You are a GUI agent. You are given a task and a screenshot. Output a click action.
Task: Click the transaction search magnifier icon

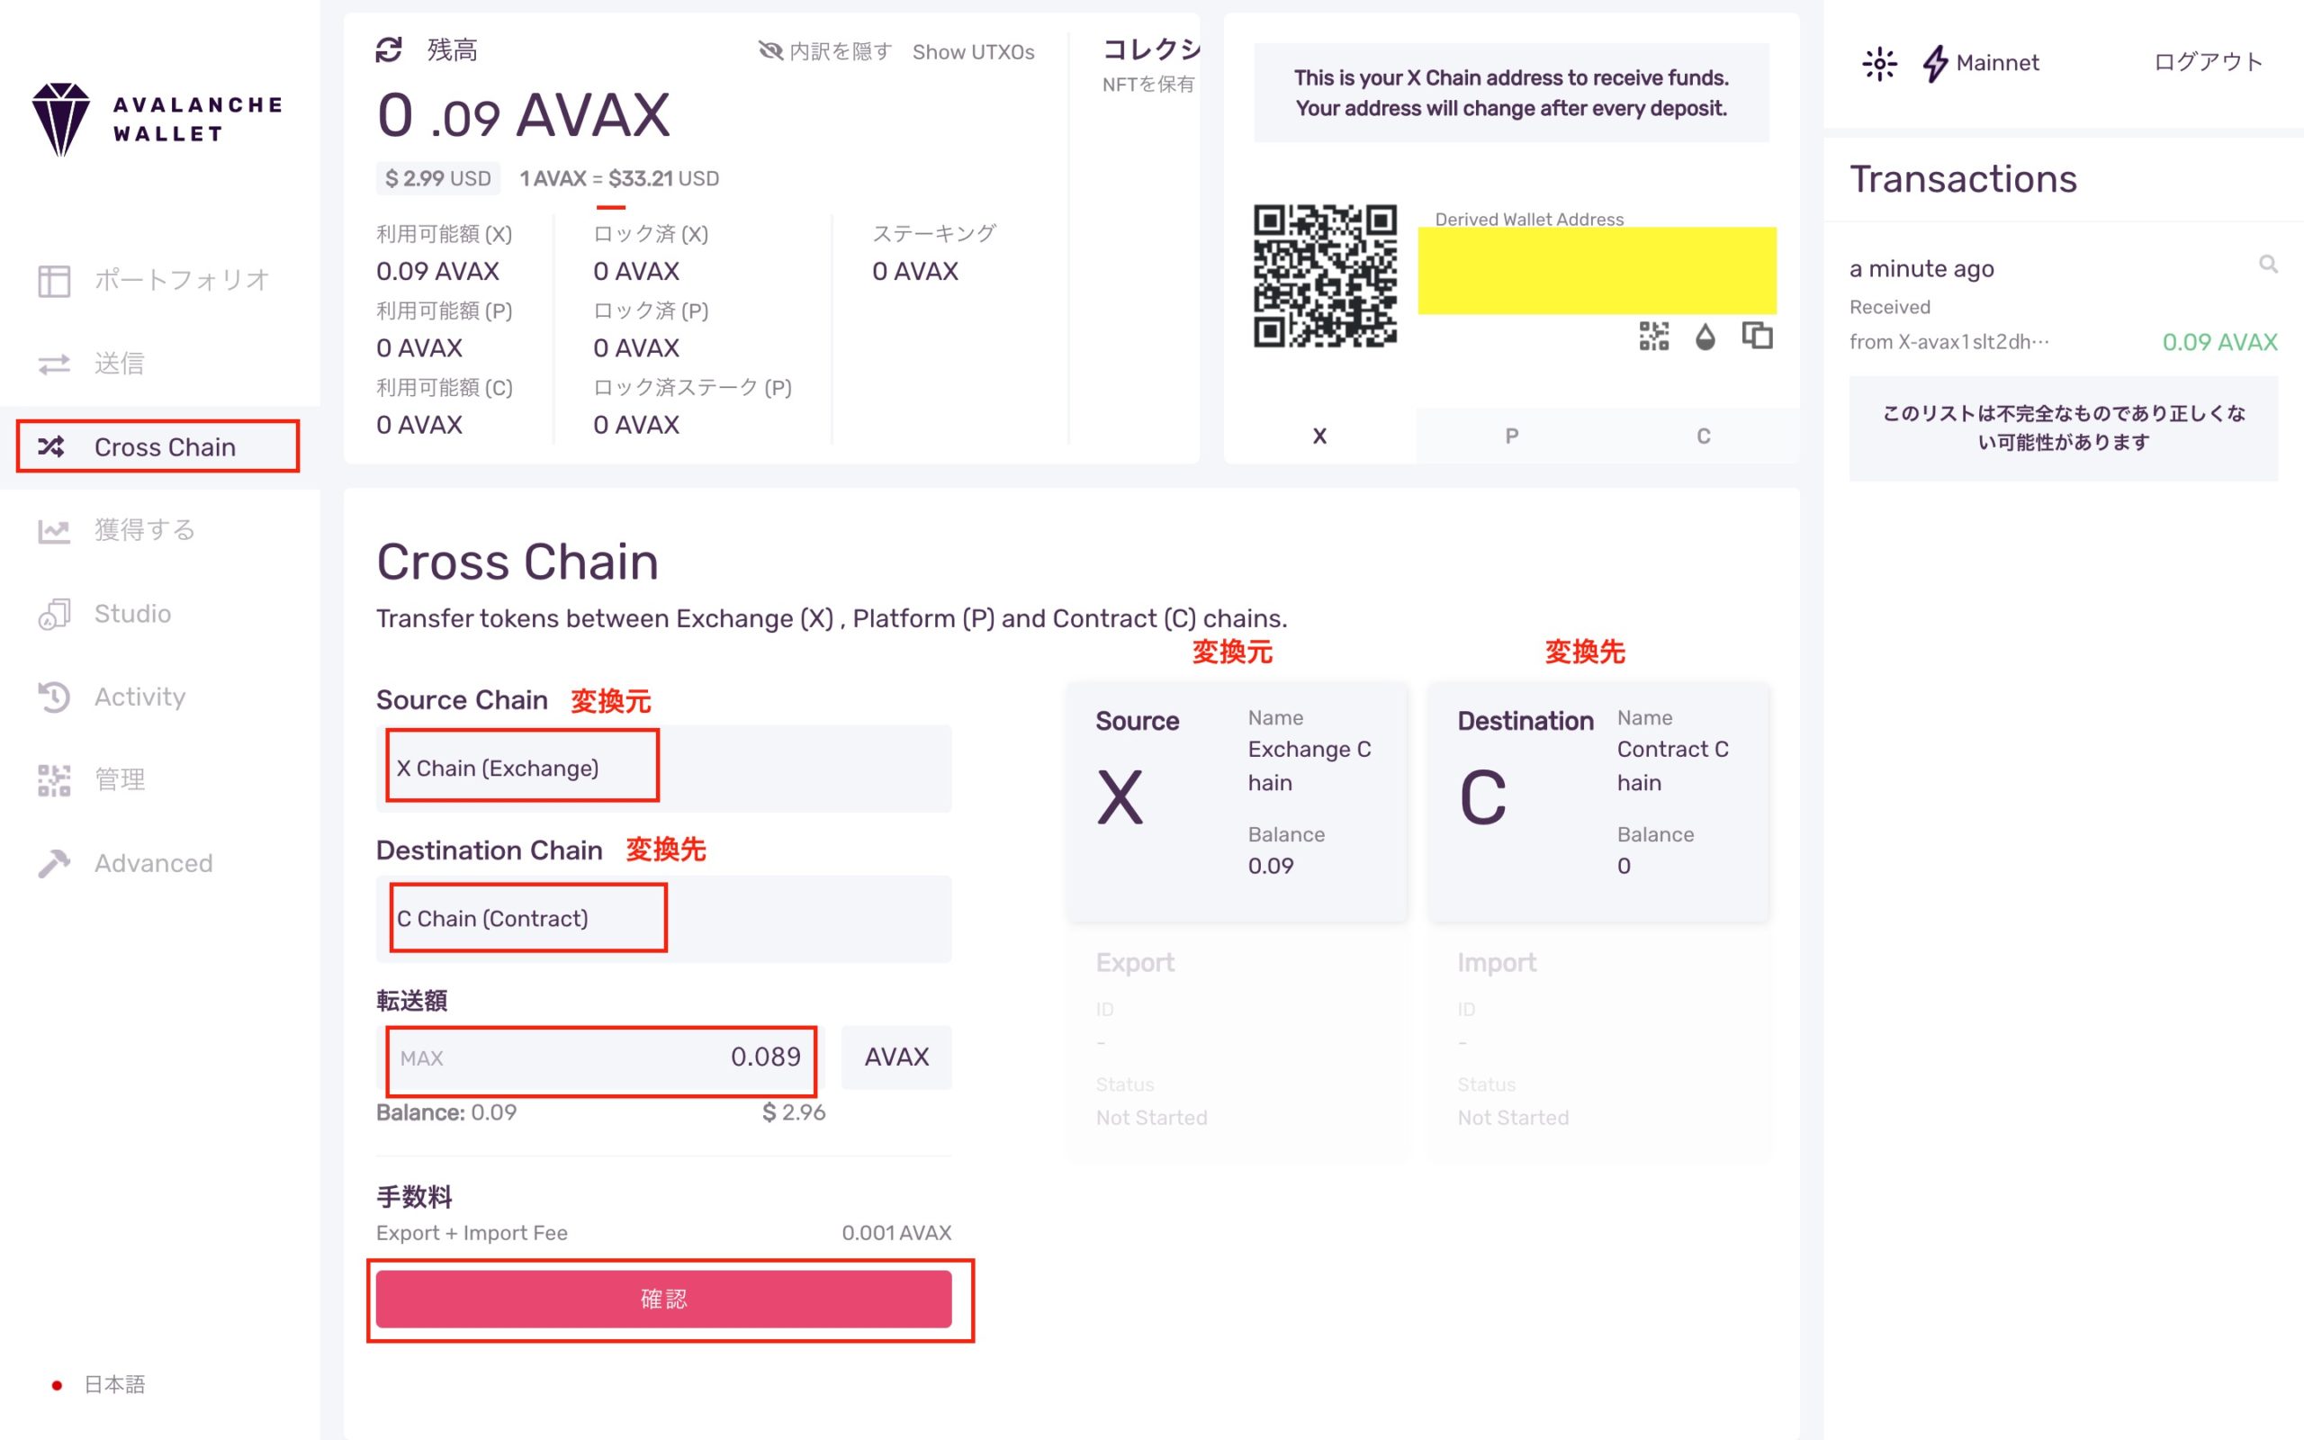pyautogui.click(x=2268, y=265)
